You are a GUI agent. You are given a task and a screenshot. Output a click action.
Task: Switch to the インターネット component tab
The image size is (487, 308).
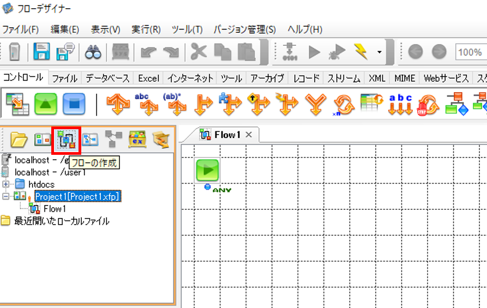tap(190, 78)
